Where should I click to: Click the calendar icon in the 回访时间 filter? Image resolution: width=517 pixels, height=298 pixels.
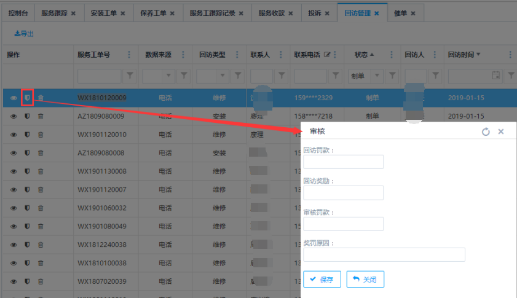click(495, 76)
